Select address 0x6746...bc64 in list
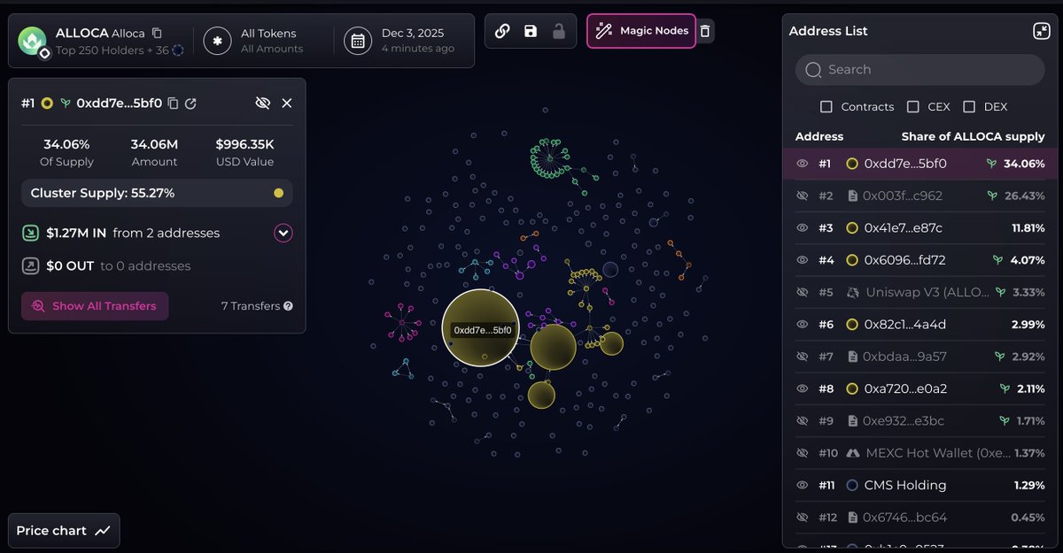The height and width of the screenshot is (553, 1063). [904, 518]
